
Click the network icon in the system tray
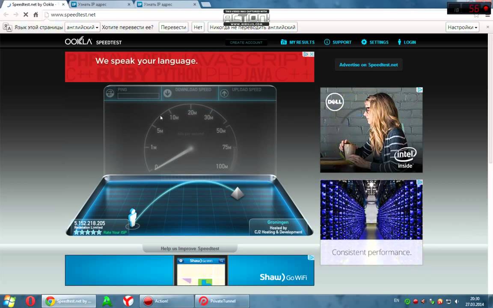tap(448, 302)
